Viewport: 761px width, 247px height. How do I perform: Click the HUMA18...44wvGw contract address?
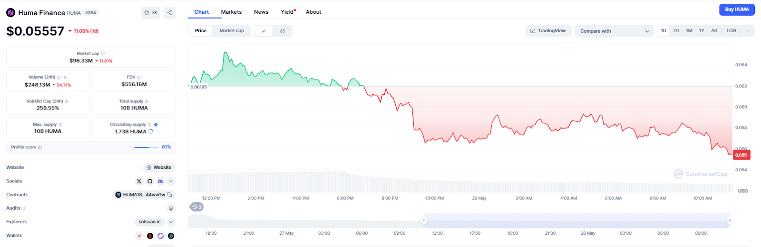click(x=144, y=195)
